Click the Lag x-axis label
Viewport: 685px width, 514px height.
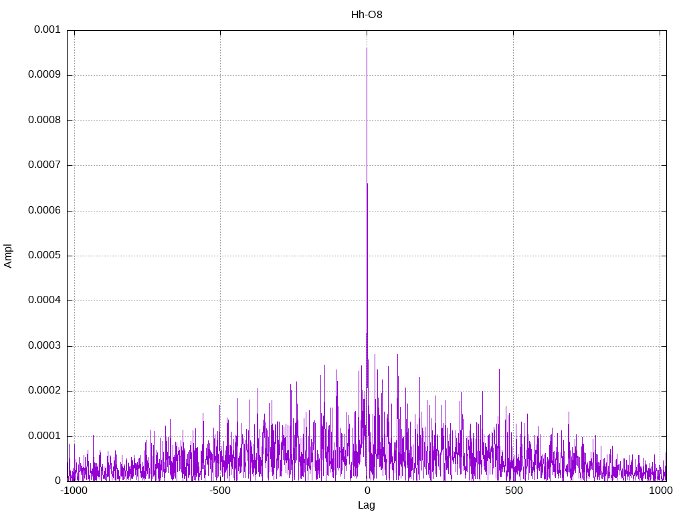pyautogui.click(x=367, y=505)
